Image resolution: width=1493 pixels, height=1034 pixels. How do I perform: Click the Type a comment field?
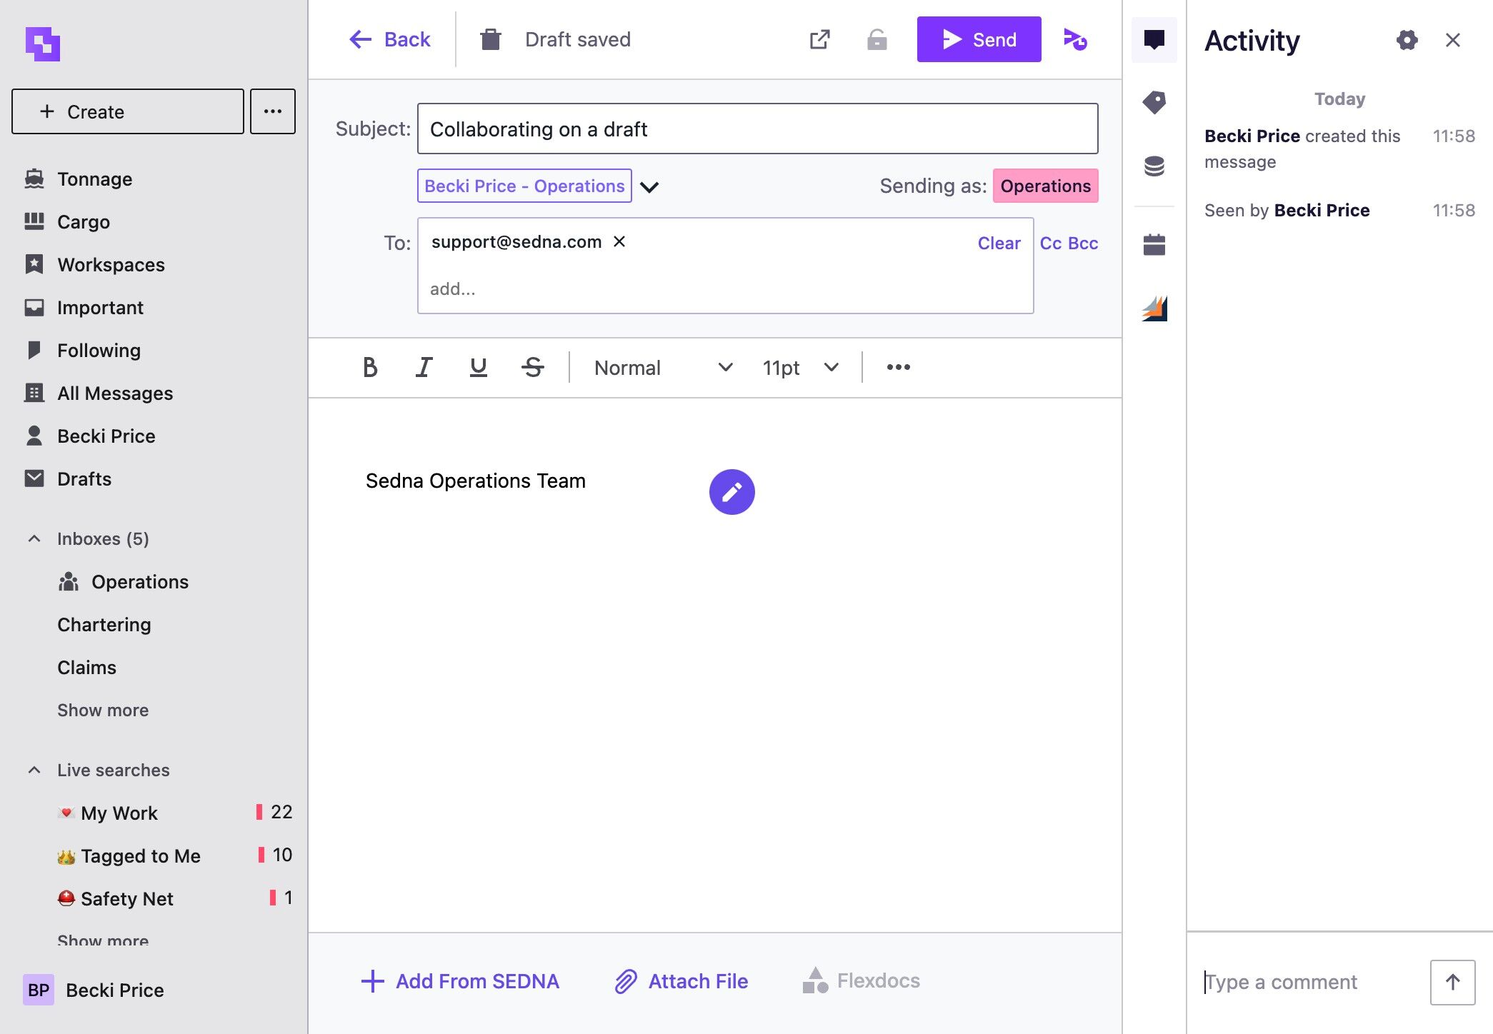[1312, 982]
